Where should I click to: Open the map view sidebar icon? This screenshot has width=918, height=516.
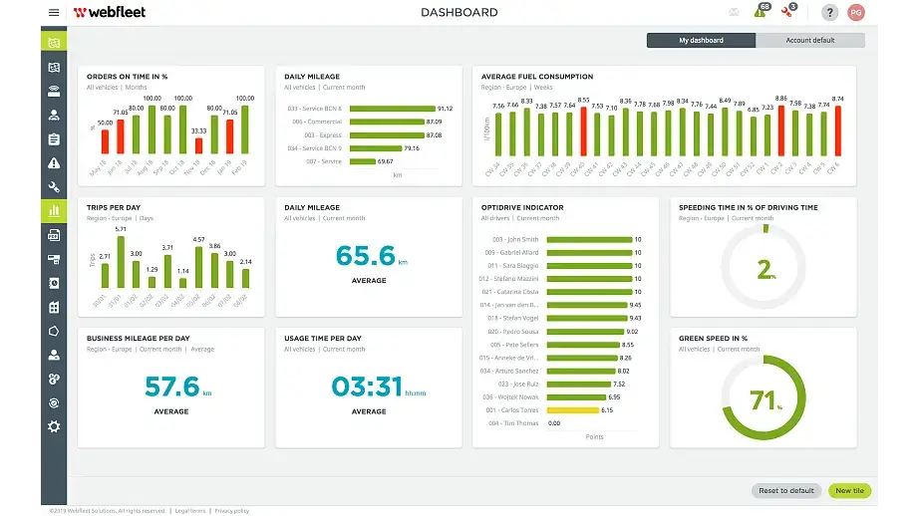[54, 67]
